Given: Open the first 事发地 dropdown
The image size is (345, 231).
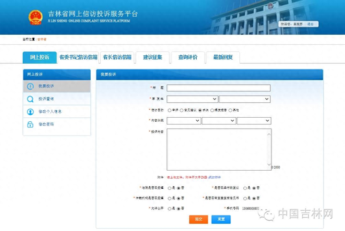Looking at the screenshot, I should (192, 99).
